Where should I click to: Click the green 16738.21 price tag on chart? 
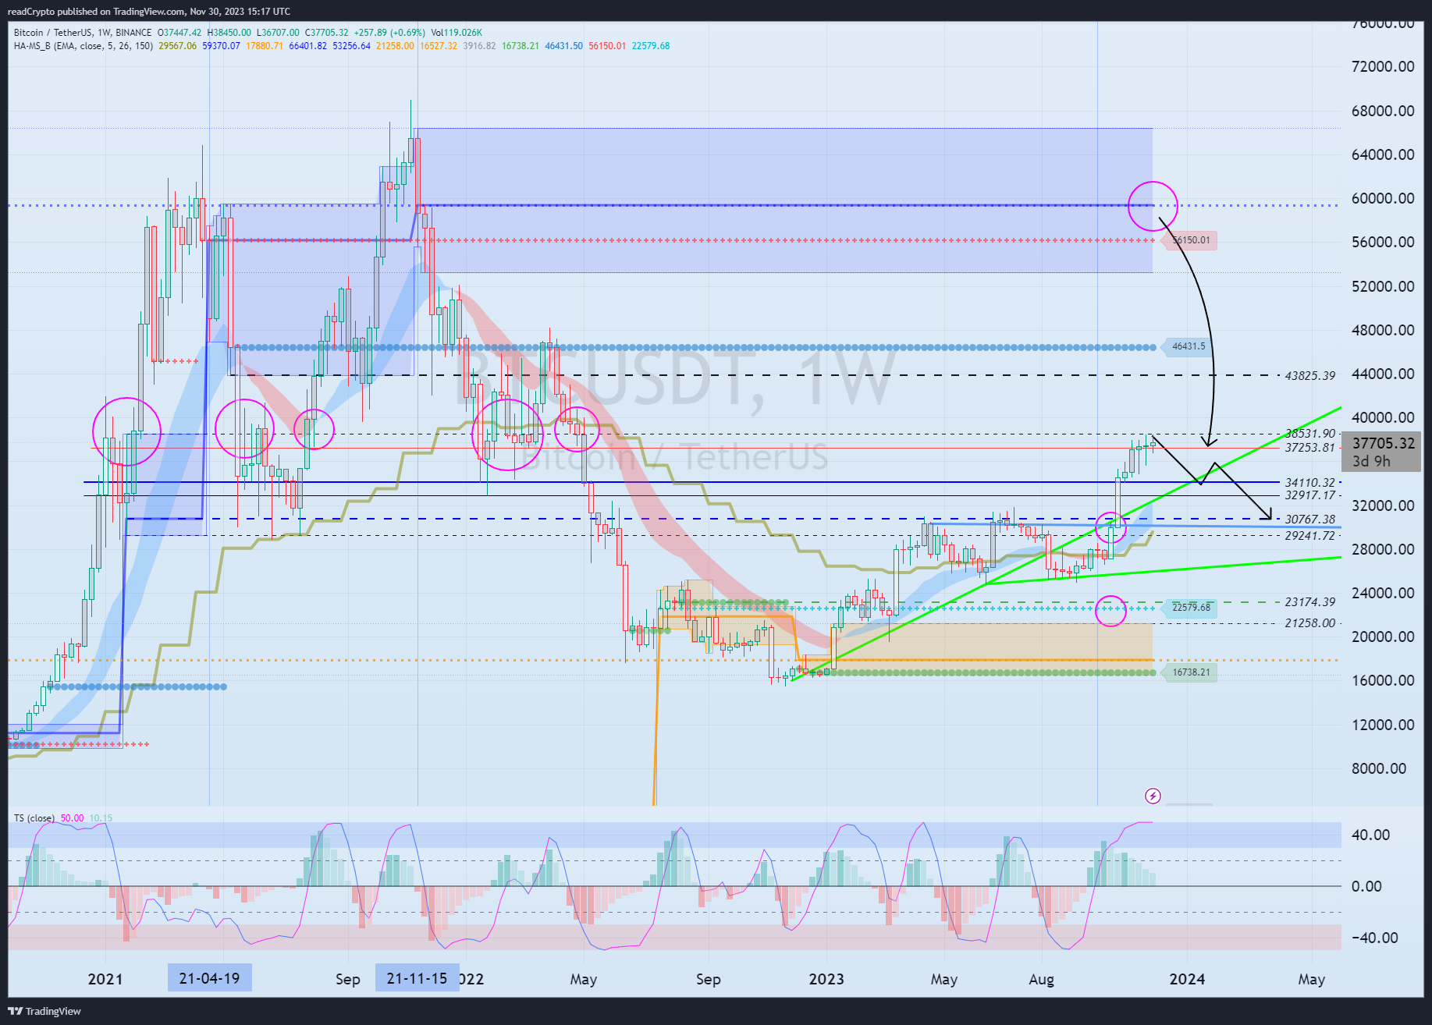pos(1191,672)
